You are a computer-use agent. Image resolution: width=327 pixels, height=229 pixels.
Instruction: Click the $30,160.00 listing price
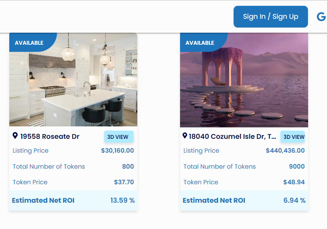click(x=117, y=151)
